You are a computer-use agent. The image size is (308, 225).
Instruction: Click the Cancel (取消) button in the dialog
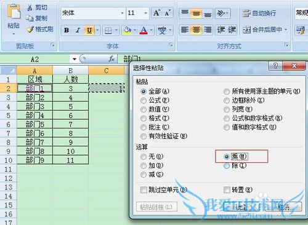click(283, 207)
